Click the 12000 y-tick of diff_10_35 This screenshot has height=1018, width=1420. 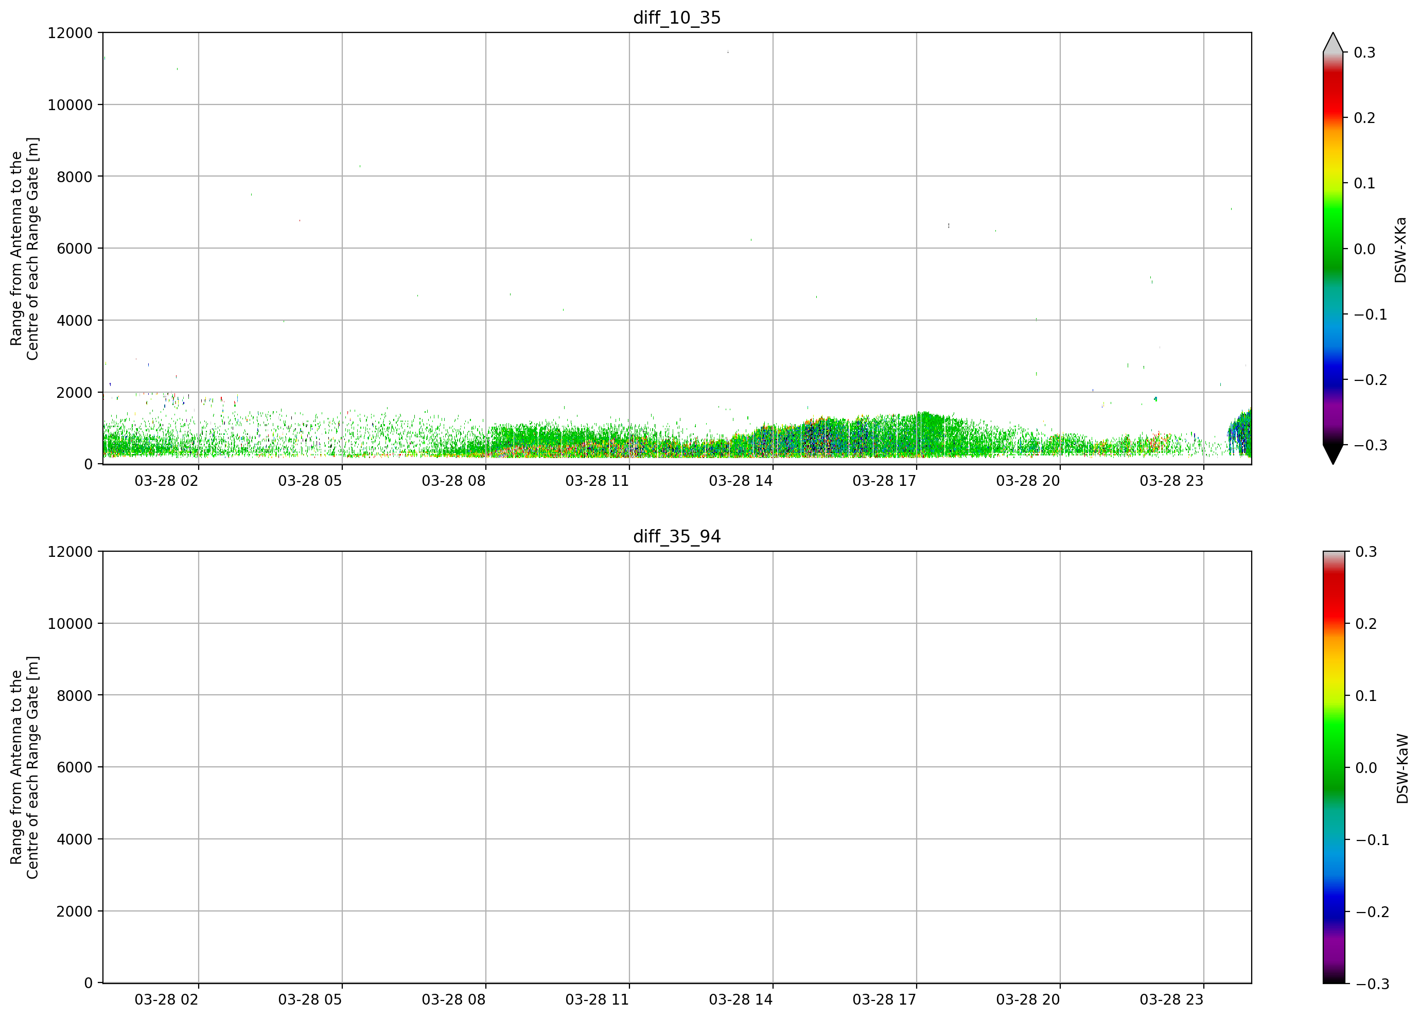pos(70,32)
